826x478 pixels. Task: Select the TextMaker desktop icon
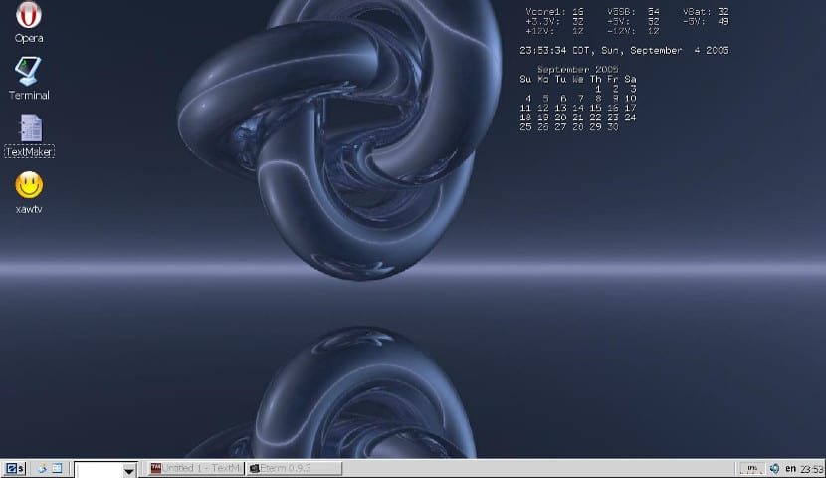click(30, 128)
